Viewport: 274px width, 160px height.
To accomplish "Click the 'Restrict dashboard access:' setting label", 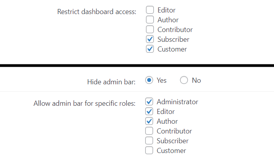I will tap(97, 12).
